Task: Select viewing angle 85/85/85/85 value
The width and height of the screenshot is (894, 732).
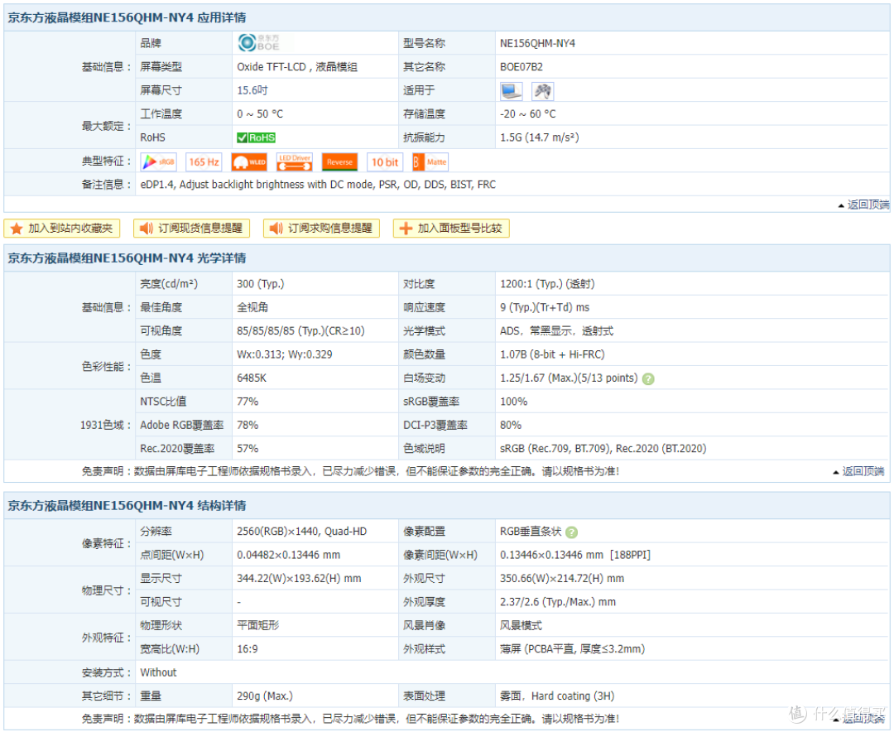Action: click(301, 331)
